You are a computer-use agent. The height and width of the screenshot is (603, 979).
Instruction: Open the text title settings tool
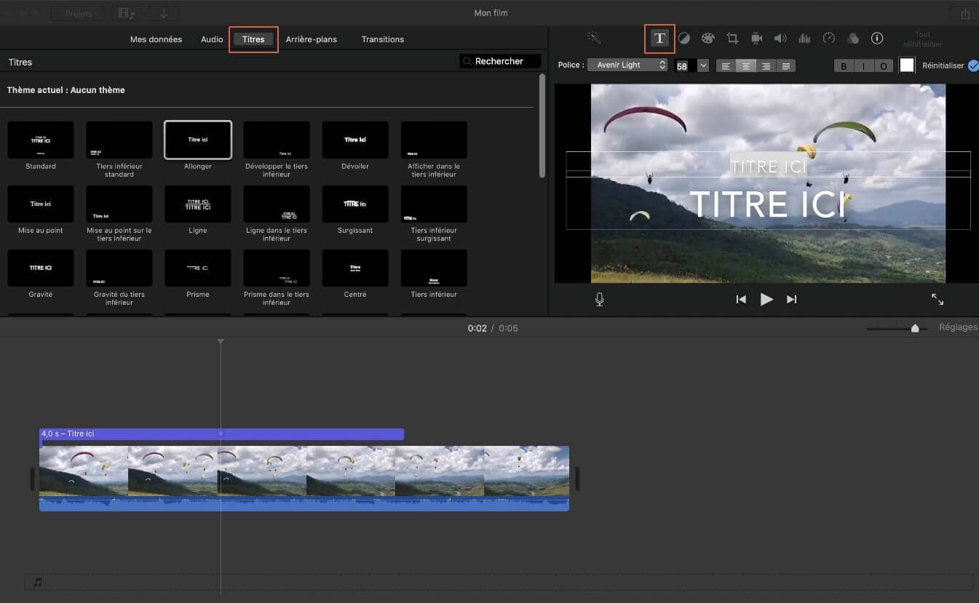tap(659, 38)
